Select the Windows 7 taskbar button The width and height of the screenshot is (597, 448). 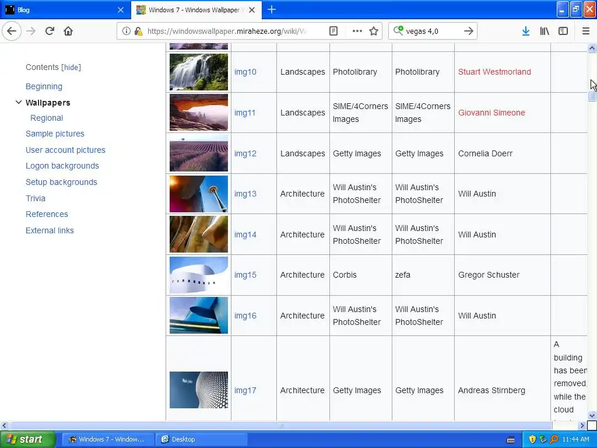(x=108, y=439)
